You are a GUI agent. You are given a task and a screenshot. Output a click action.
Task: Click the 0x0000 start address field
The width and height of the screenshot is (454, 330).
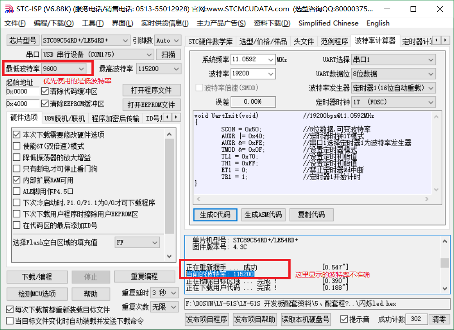coord(22,91)
